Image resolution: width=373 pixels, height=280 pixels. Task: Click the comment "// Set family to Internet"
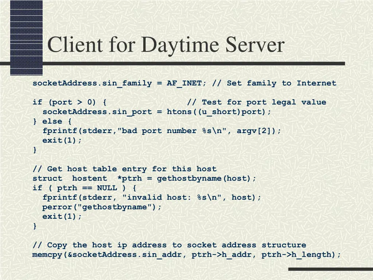274,83
